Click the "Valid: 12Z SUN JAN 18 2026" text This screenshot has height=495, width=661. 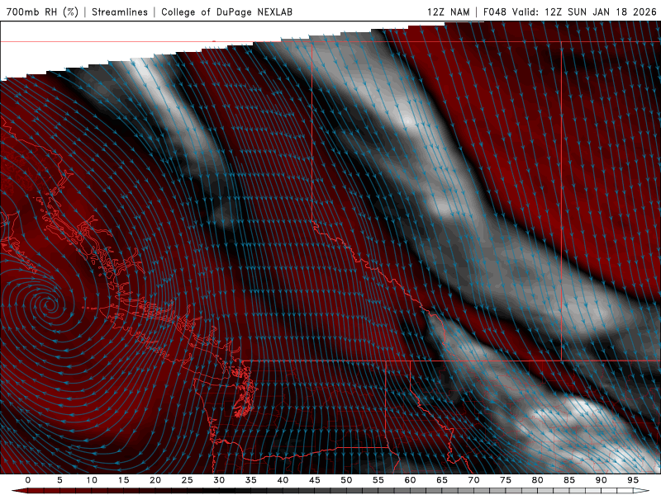(584, 12)
